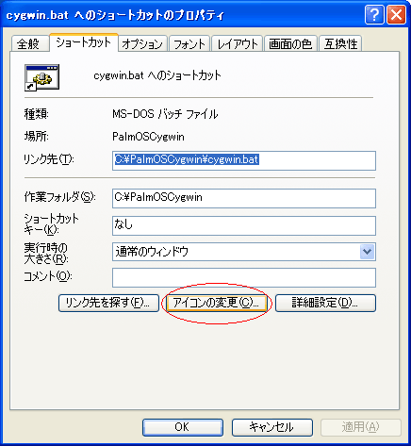
Task: Click the 通常のウィンドウ combo box
Action: [x=244, y=252]
